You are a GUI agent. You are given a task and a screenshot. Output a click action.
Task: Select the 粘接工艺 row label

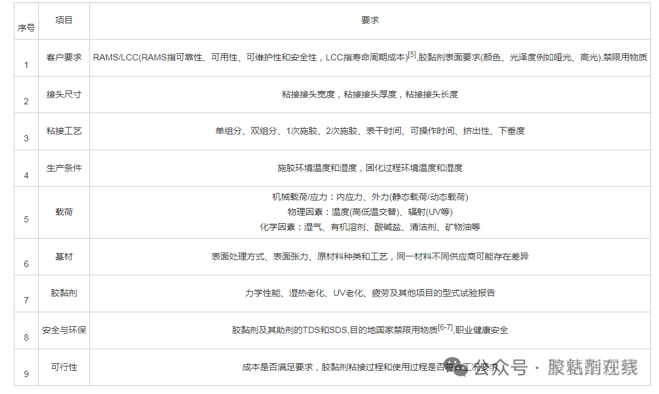[64, 131]
